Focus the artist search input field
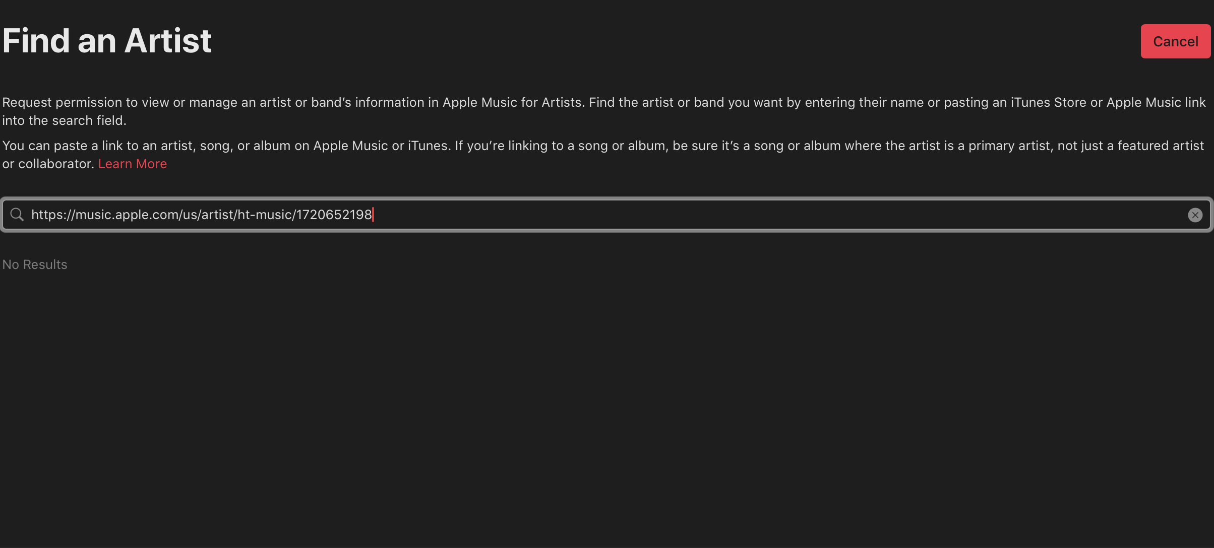The width and height of the screenshot is (1214, 548). pyautogui.click(x=605, y=215)
